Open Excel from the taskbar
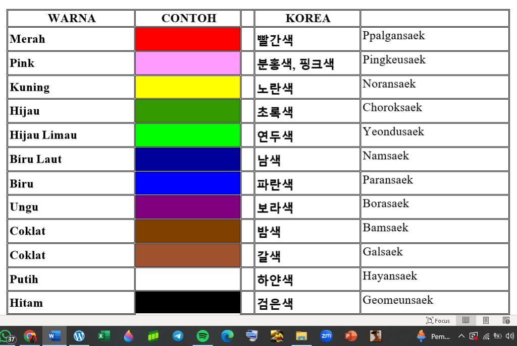 [x=104, y=336]
